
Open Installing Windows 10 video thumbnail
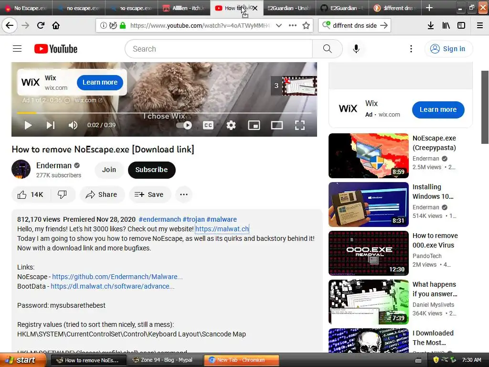coord(368,205)
